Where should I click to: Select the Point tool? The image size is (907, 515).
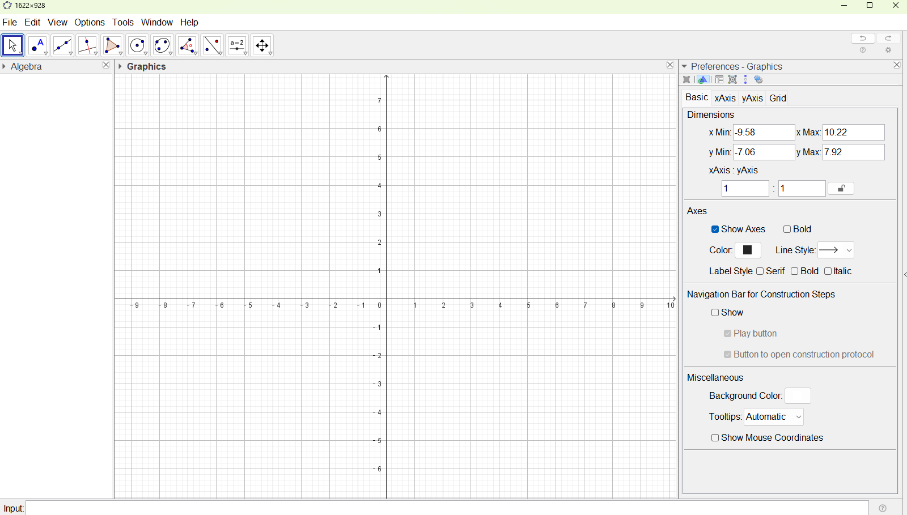(37, 45)
